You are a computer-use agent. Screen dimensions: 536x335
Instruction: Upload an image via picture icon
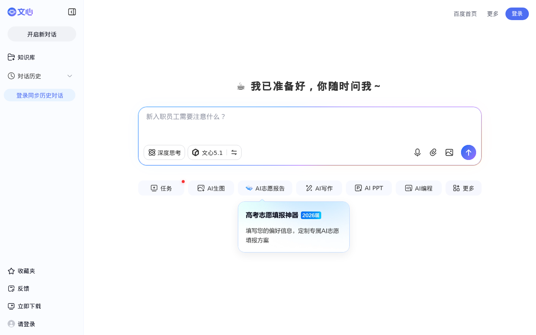[449, 152]
